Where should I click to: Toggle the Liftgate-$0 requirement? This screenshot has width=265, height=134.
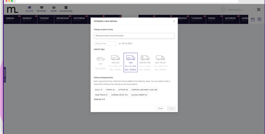pyautogui.click(x=123, y=90)
